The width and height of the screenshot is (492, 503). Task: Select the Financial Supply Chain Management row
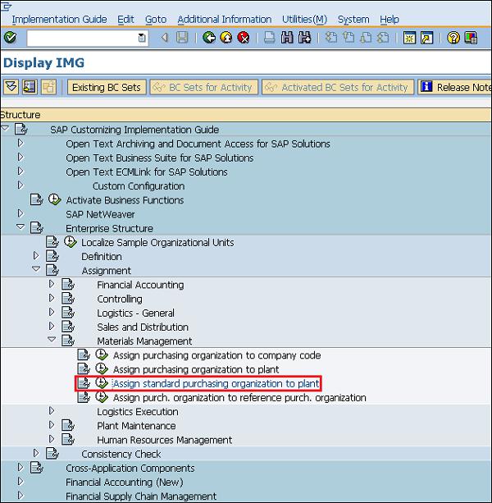141,496
